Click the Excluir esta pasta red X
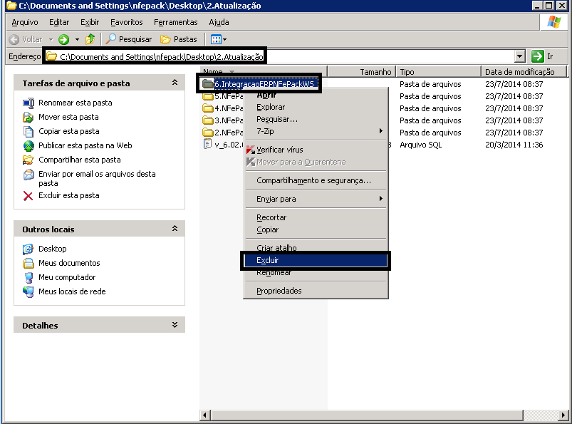The image size is (572, 424). click(28, 196)
